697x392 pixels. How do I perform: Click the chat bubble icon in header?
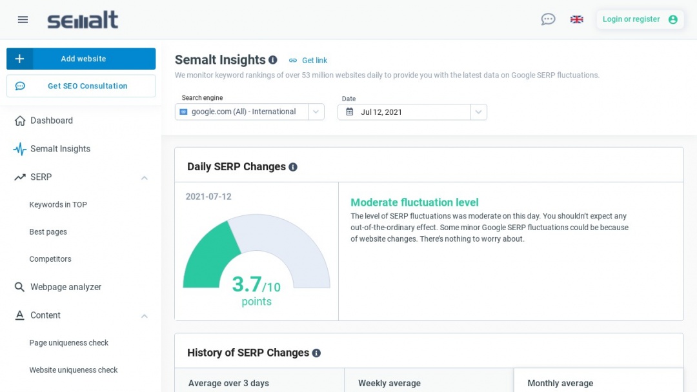[x=548, y=19]
